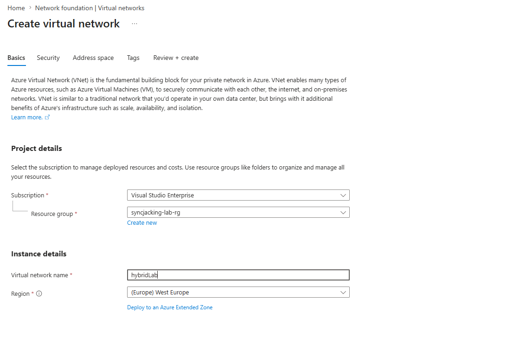Open the West Europe region dropdown
The image size is (513, 339).
click(238, 292)
